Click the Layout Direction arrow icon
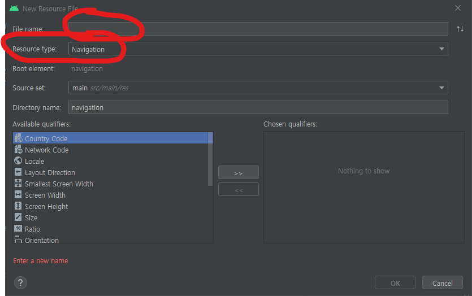The width and height of the screenshot is (472, 296). coord(18,172)
